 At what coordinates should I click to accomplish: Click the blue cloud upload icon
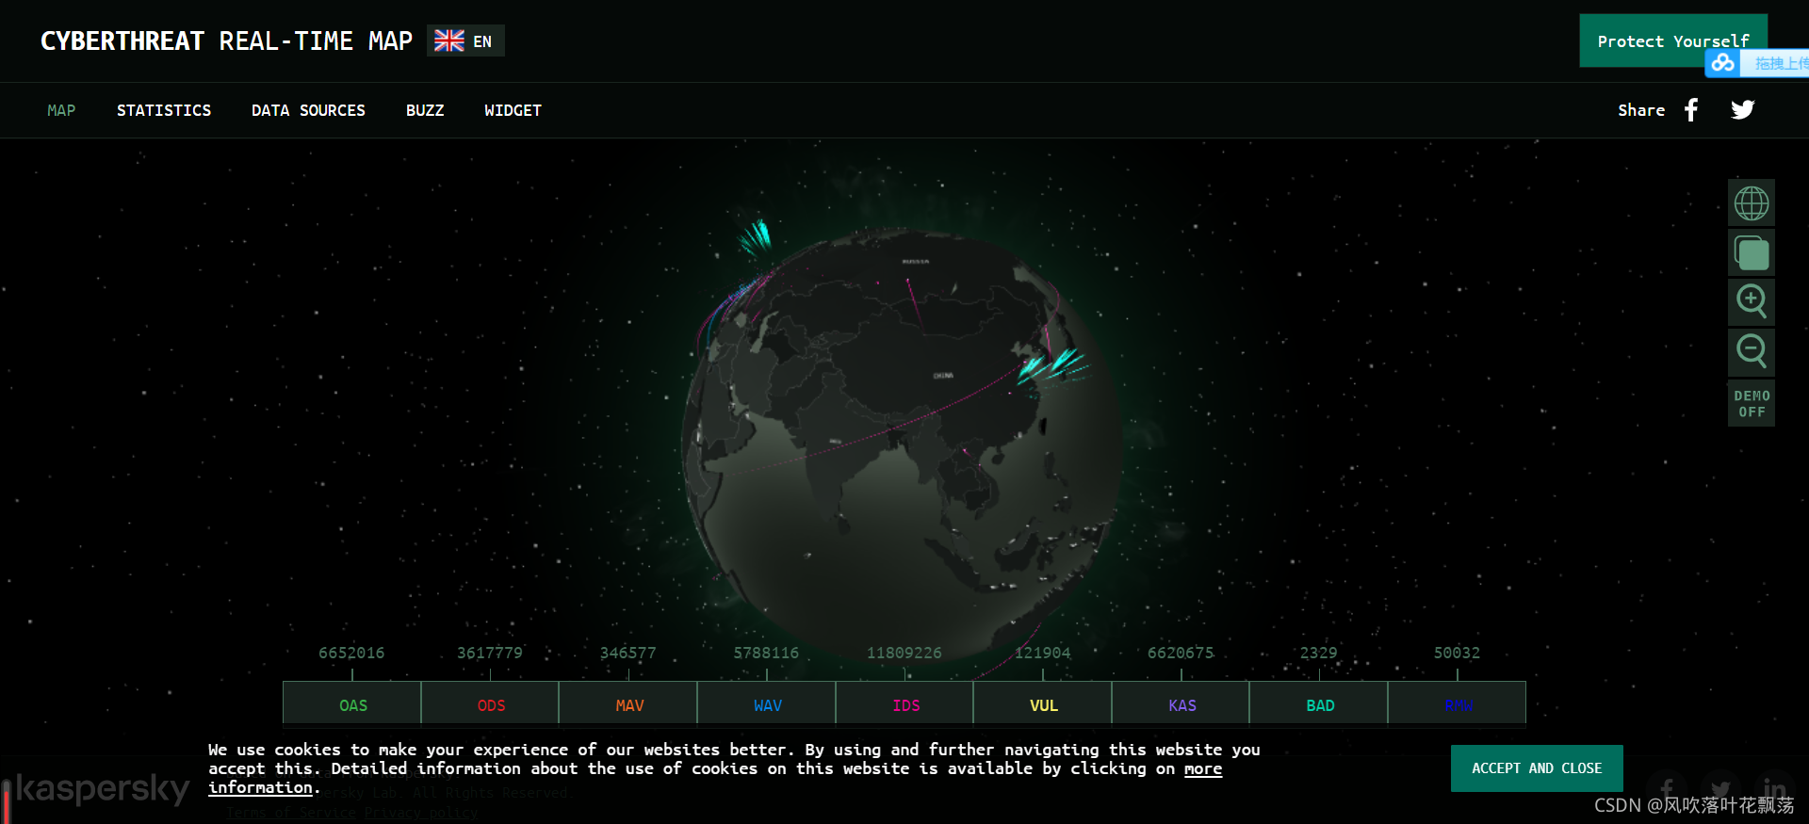(1723, 63)
